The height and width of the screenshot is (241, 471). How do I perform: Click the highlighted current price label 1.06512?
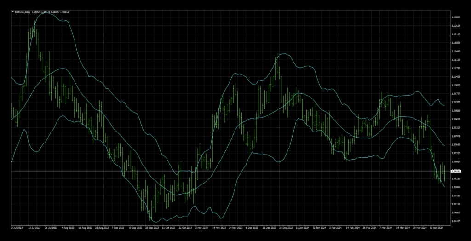point(456,171)
